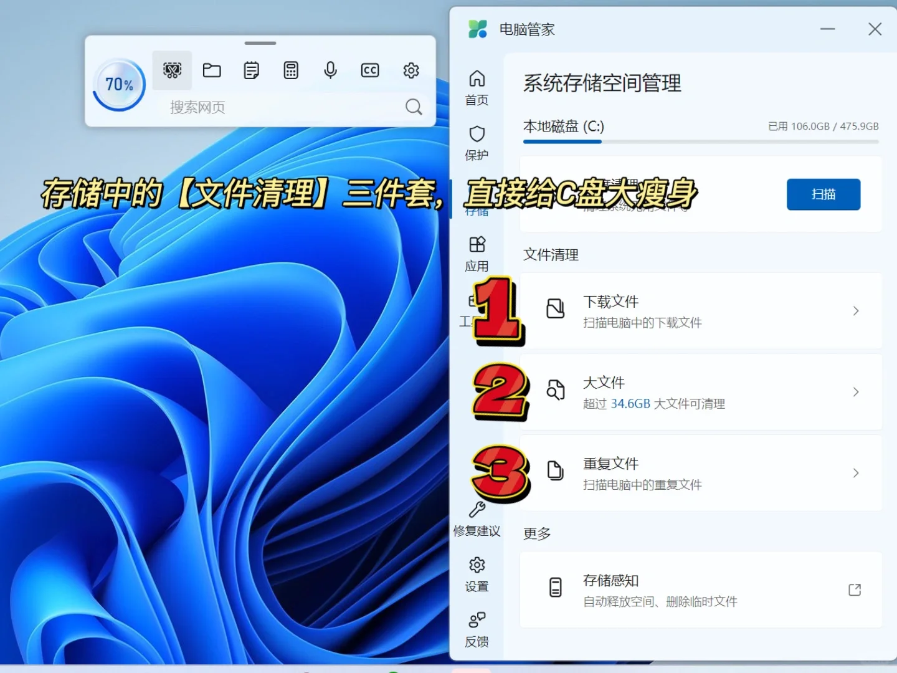This screenshot has height=673, width=897.
Task: Launch the calculator from the floating toolbar
Action: click(x=291, y=70)
